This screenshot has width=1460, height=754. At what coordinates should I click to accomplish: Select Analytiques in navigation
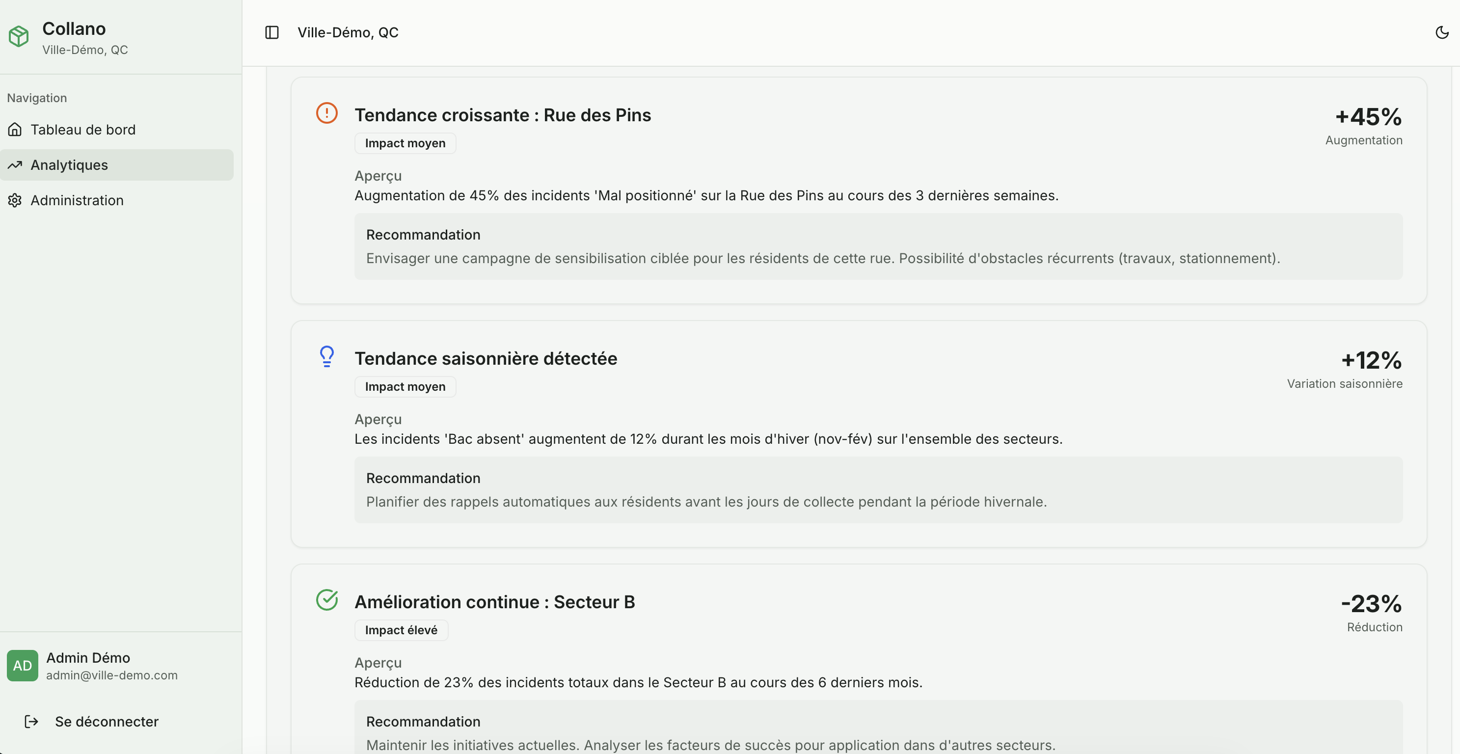pos(69,165)
